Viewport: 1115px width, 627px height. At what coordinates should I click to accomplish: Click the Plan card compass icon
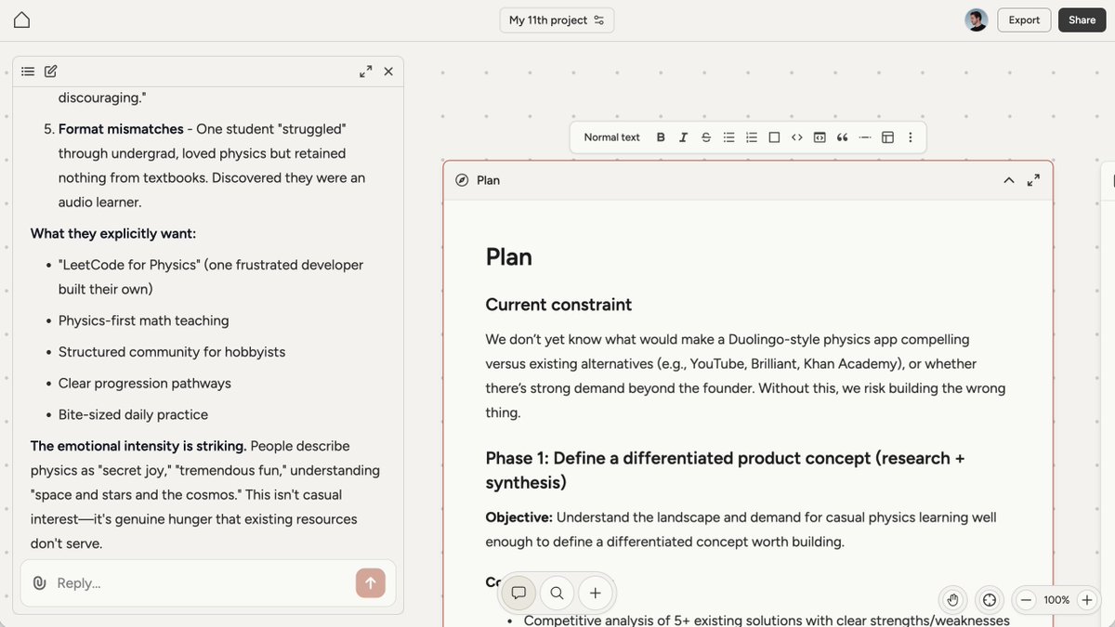tap(462, 180)
